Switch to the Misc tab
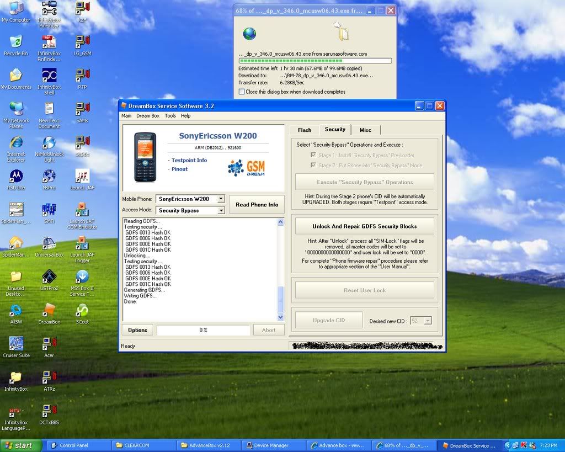 [365, 130]
